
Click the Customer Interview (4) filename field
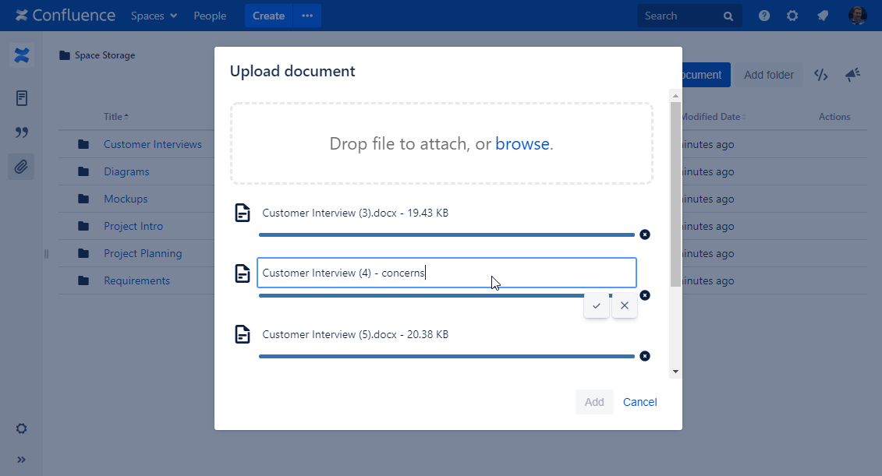pyautogui.click(x=446, y=273)
